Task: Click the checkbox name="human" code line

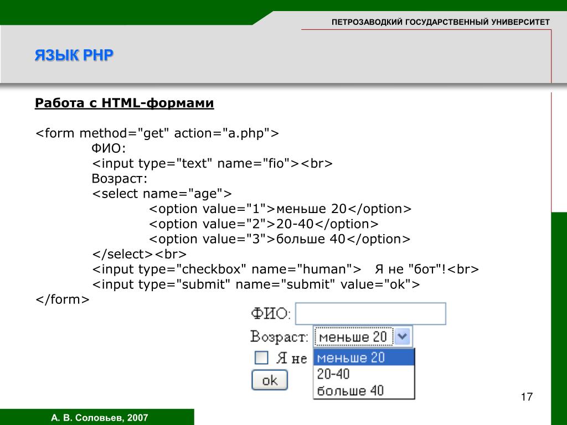Action: 285,269
